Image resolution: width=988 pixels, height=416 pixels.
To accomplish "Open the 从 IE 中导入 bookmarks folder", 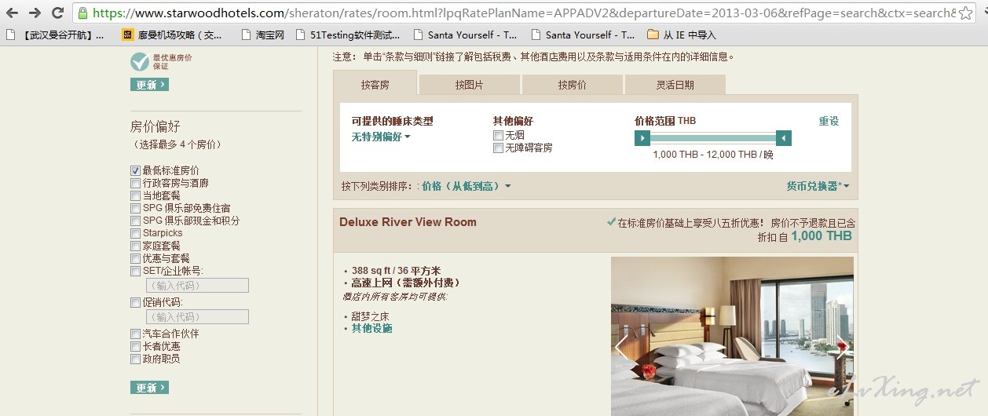I will pos(682,35).
